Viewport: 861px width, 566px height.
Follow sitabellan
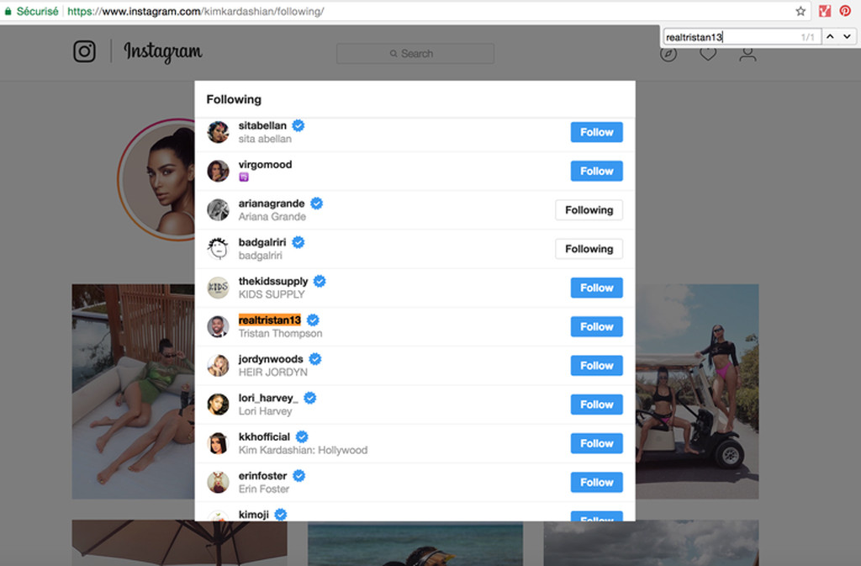(596, 132)
